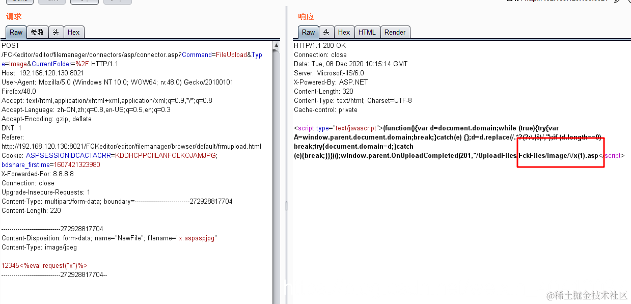
Task: Open the response HTML tab
Action: click(367, 32)
